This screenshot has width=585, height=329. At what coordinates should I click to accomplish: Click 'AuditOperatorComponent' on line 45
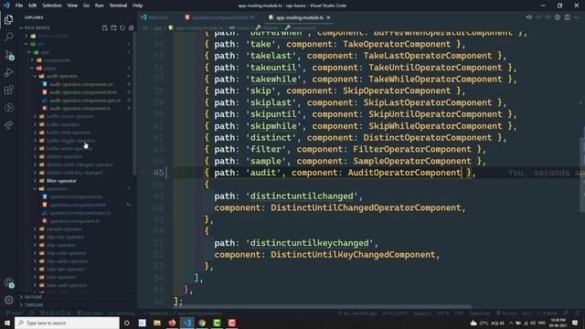point(404,173)
